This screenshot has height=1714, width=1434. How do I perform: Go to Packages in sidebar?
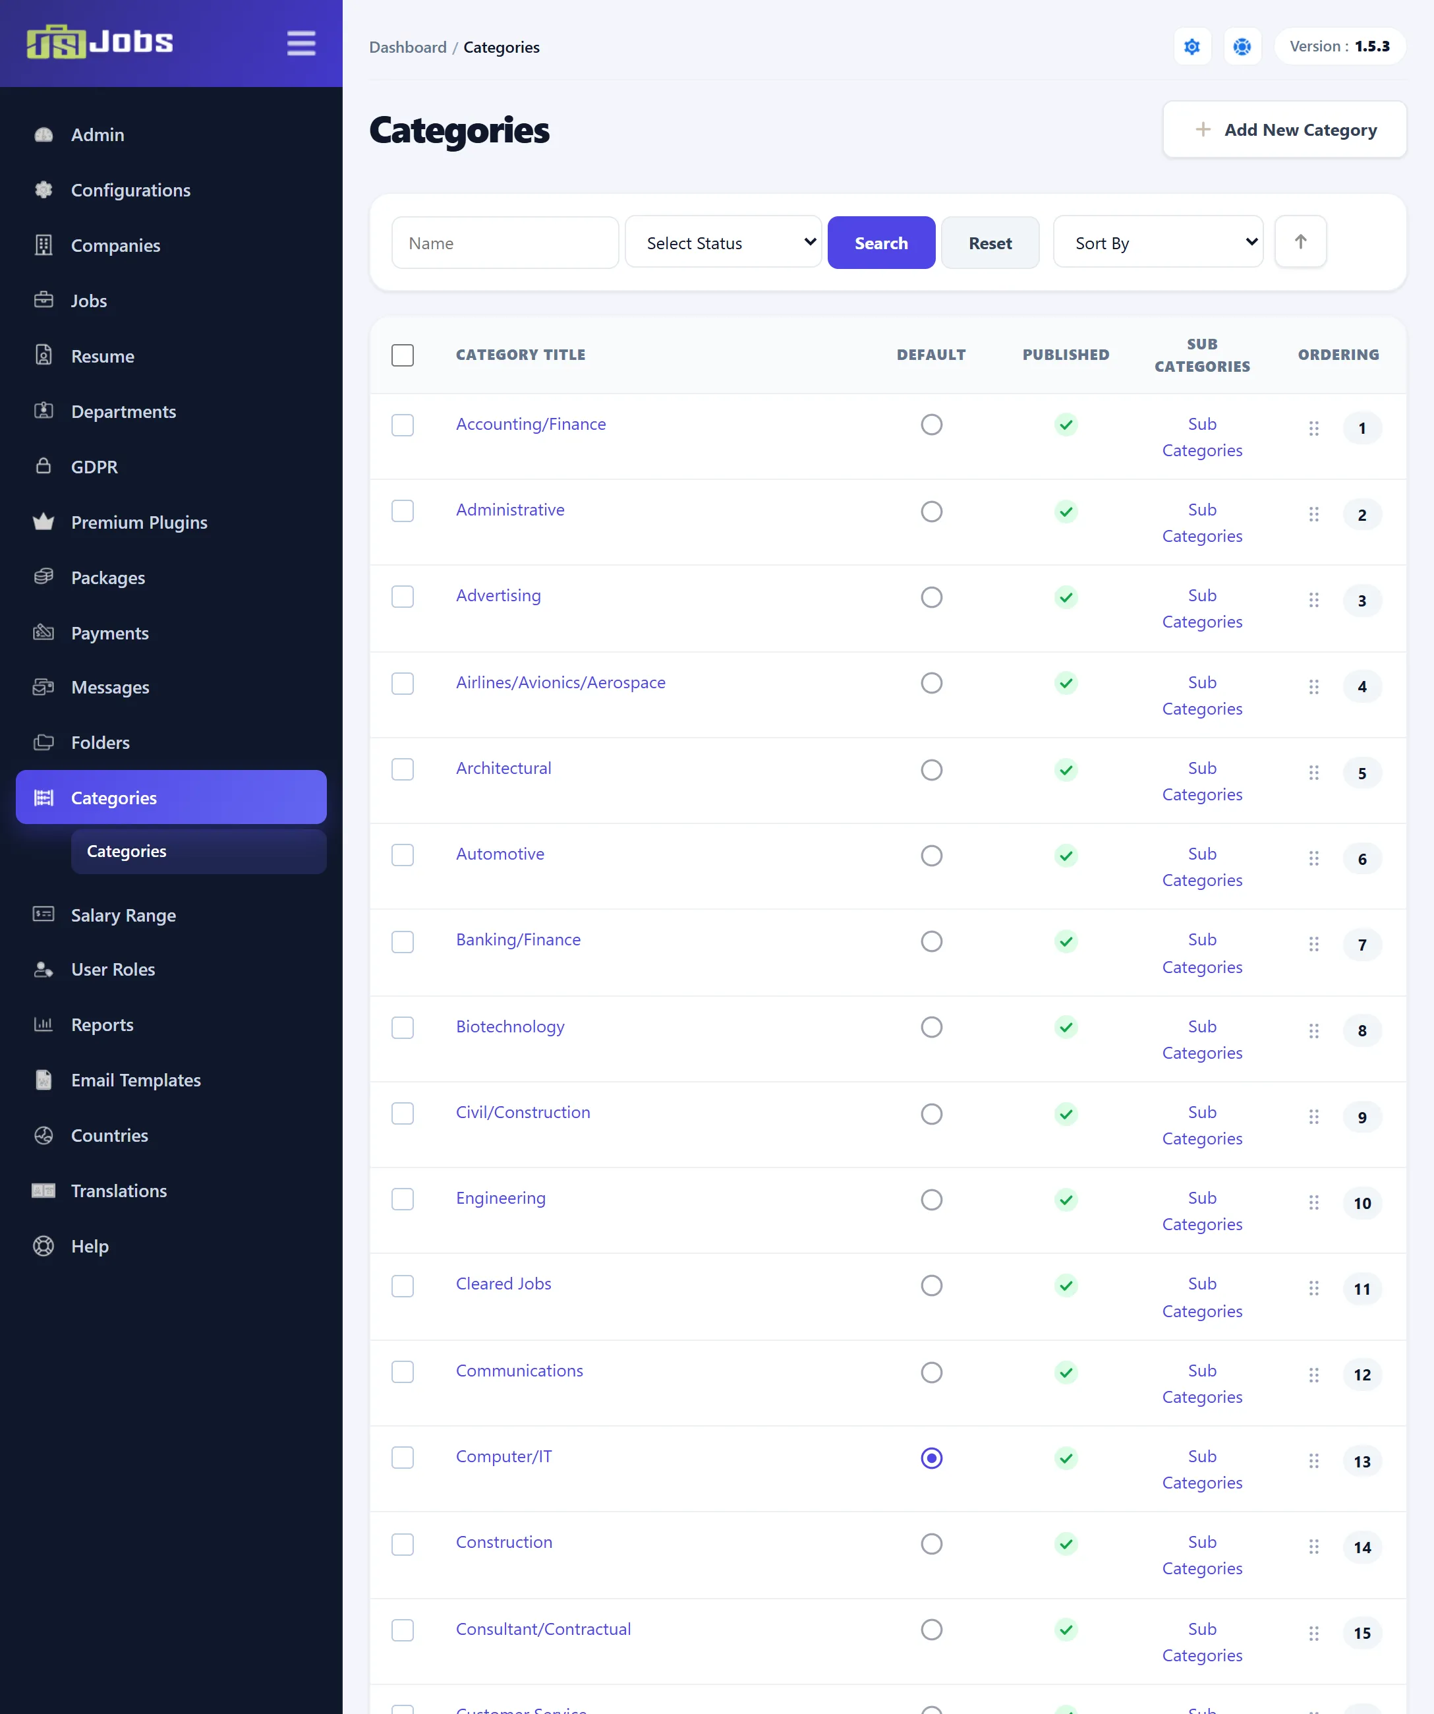171,578
